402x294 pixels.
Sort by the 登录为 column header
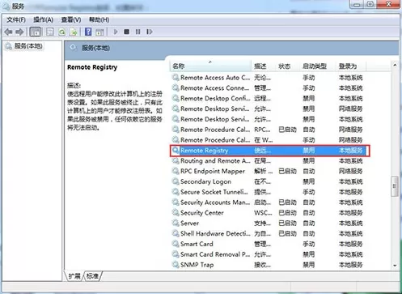[x=351, y=66]
